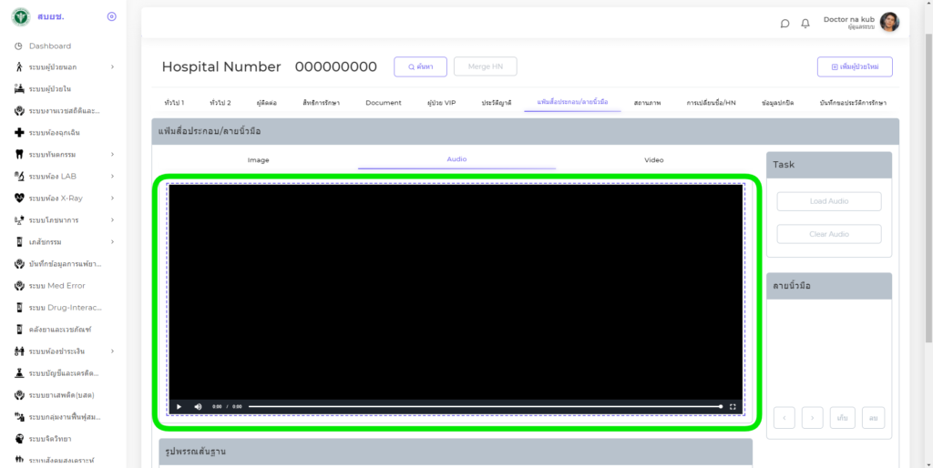Click the Load Audio button
Image resolution: width=933 pixels, height=468 pixels.
click(829, 201)
